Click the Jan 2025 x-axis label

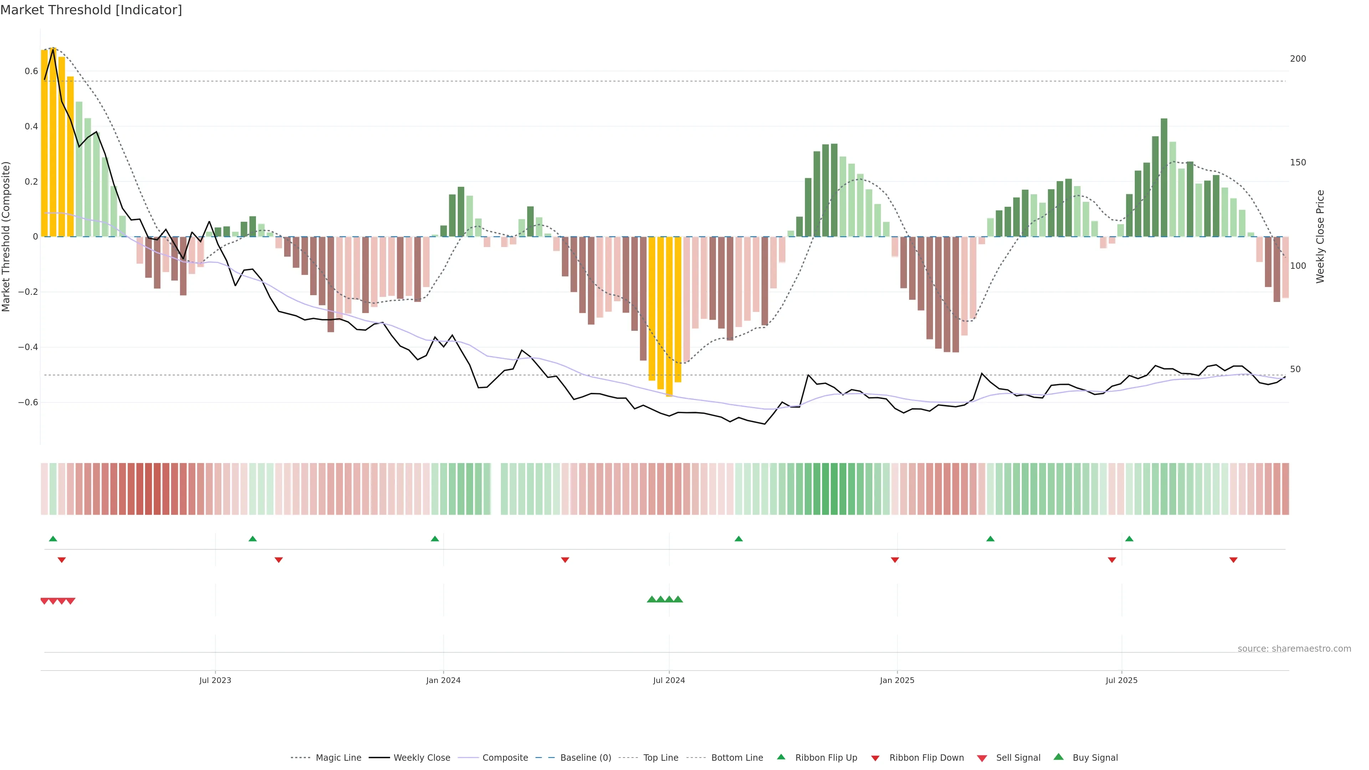(897, 680)
